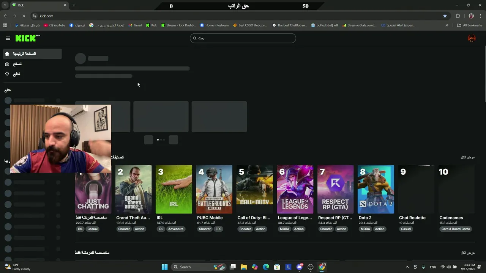Screen dimensions: 486x273
Task: Click the browser back arrow
Action: coord(5,16)
